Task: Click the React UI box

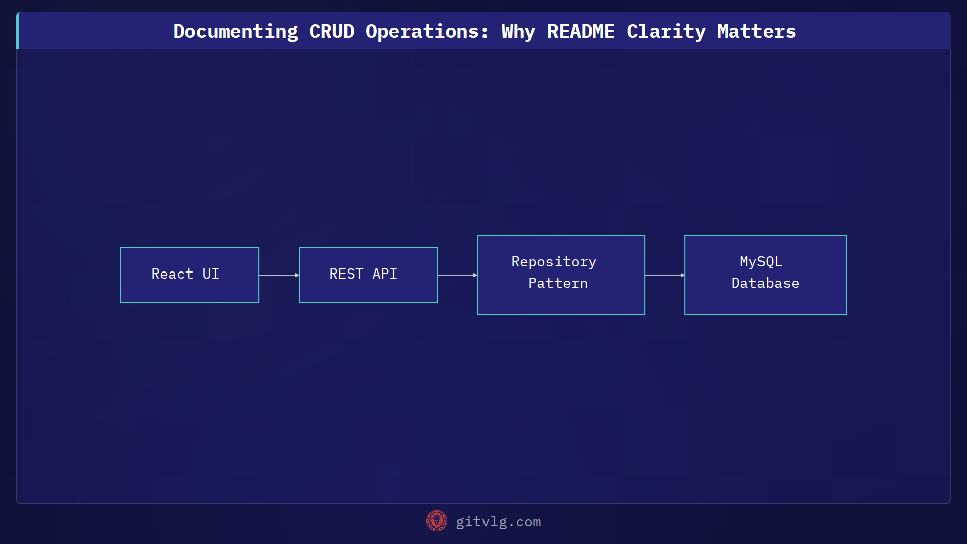Action: coord(190,275)
